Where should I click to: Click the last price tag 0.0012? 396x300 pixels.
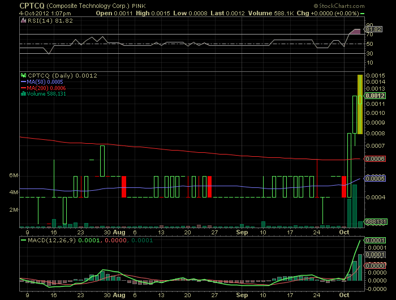(x=375, y=96)
